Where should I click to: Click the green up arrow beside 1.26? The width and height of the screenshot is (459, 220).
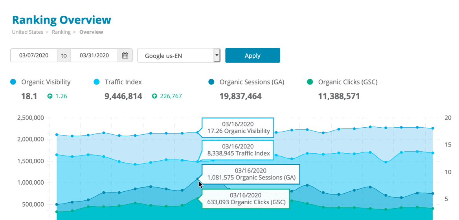point(50,96)
